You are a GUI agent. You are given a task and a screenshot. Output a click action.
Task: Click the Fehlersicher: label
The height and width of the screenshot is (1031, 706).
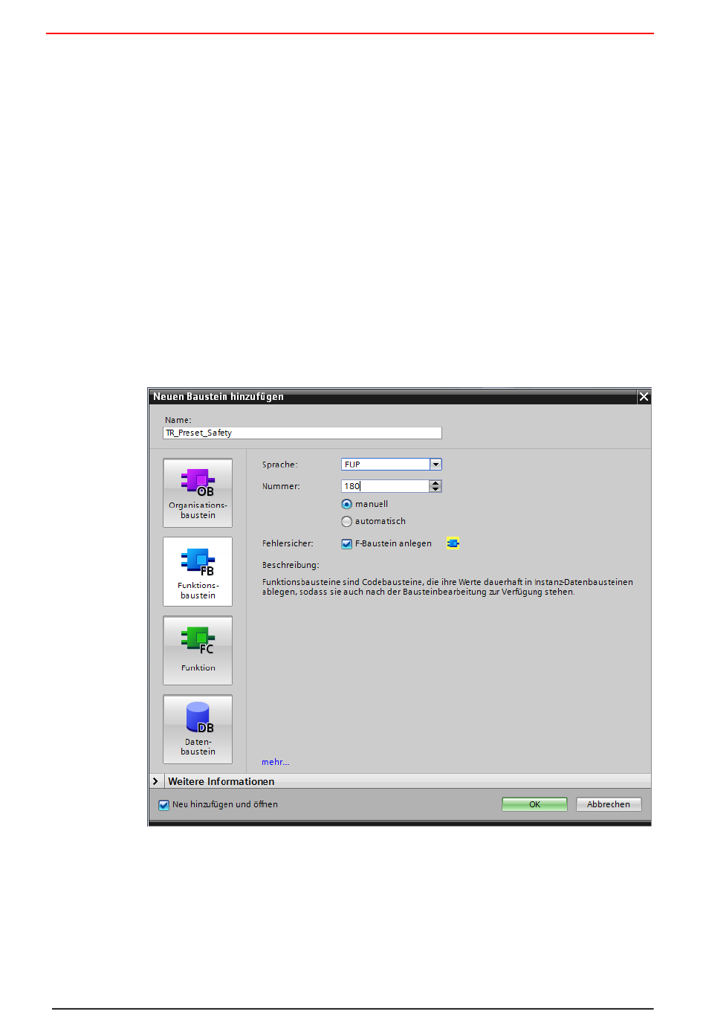click(288, 543)
